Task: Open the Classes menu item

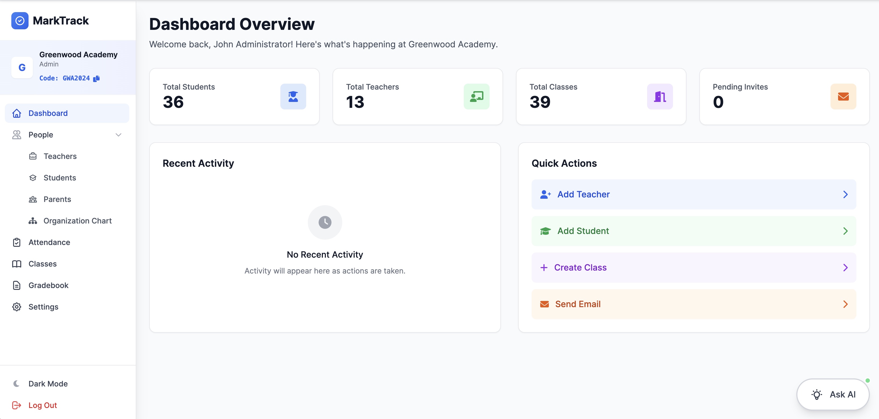Action: tap(42, 264)
